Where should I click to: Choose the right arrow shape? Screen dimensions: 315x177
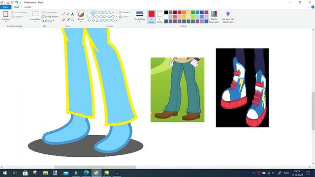[105, 17]
